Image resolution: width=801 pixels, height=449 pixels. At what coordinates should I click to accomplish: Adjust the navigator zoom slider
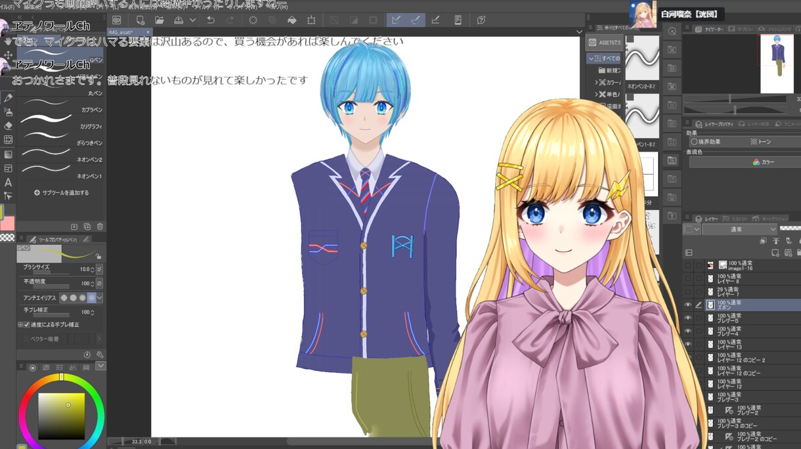[x=735, y=99]
